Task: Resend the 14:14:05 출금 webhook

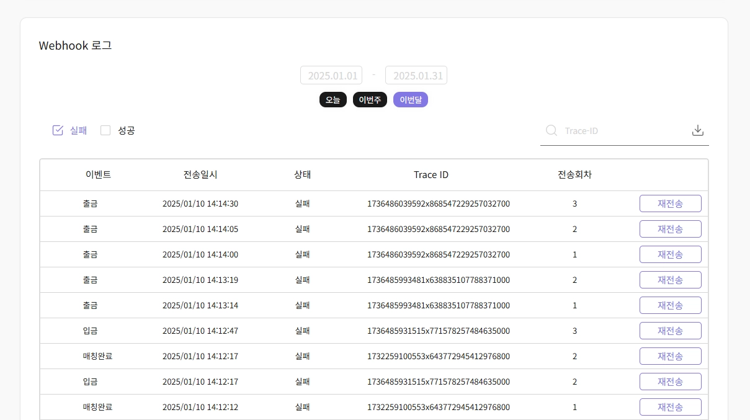Action: pos(671,229)
